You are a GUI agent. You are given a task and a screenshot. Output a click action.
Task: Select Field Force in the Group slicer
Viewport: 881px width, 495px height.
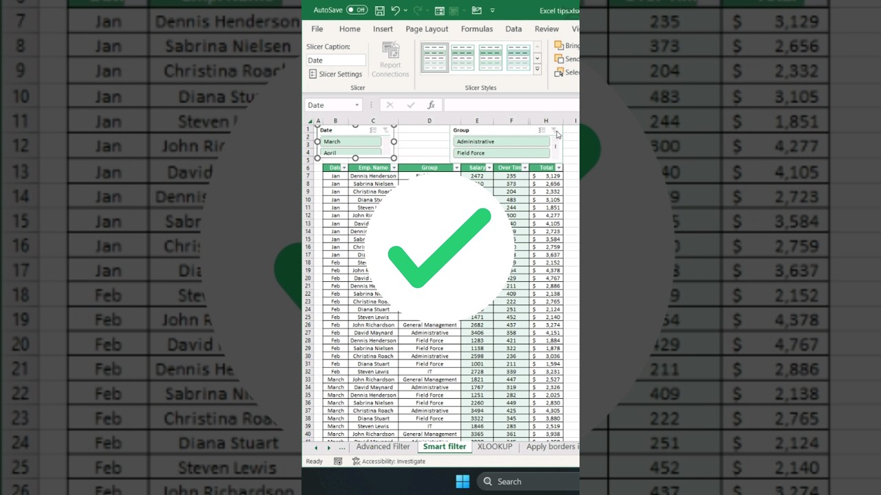[x=502, y=153]
